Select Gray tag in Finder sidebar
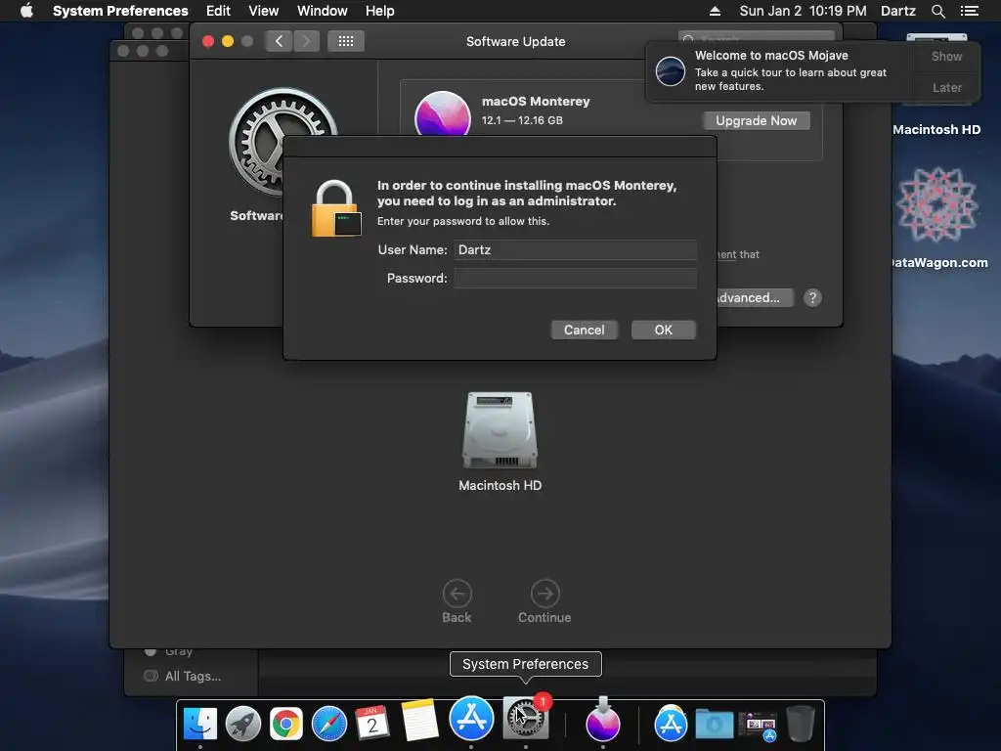Screen dimensions: 1001x751 point(179,651)
